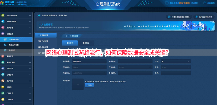
Task: Click the 量表测评 sidebar icon
Action: click(x=3, y=56)
